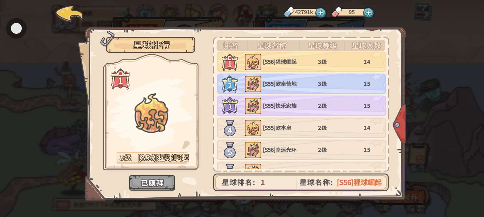Image resolution: width=484 pixels, height=217 pixels.
Task: Tap the large flaming planet illustration
Action: pos(151,113)
